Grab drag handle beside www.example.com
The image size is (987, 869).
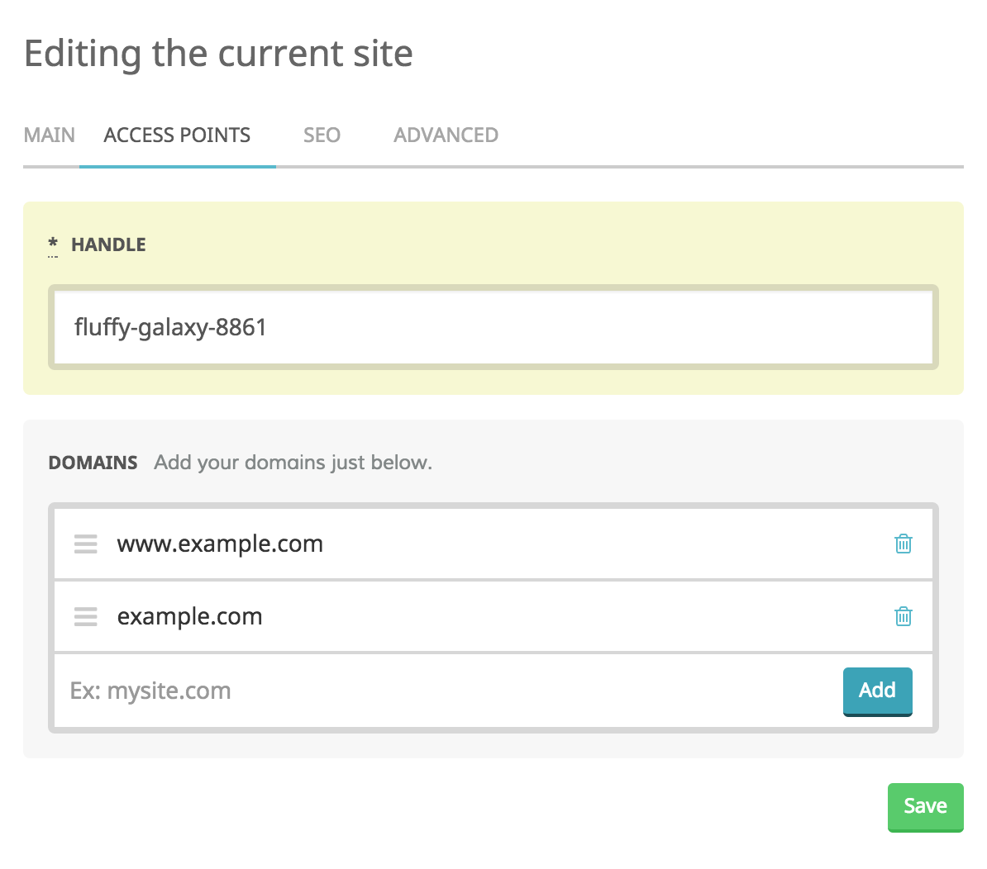click(x=86, y=544)
